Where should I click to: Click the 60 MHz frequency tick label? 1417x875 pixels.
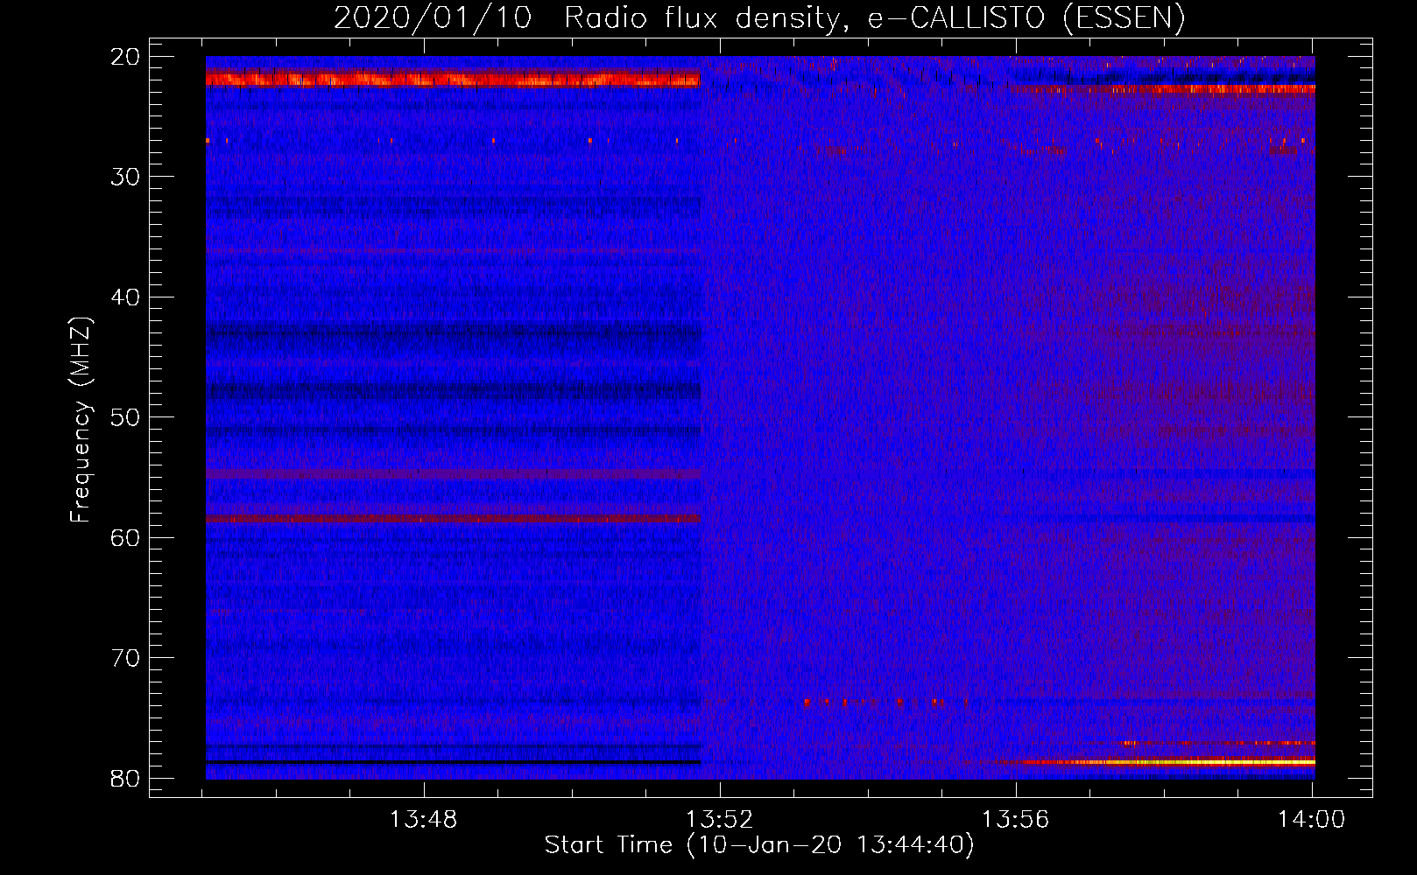pos(126,538)
